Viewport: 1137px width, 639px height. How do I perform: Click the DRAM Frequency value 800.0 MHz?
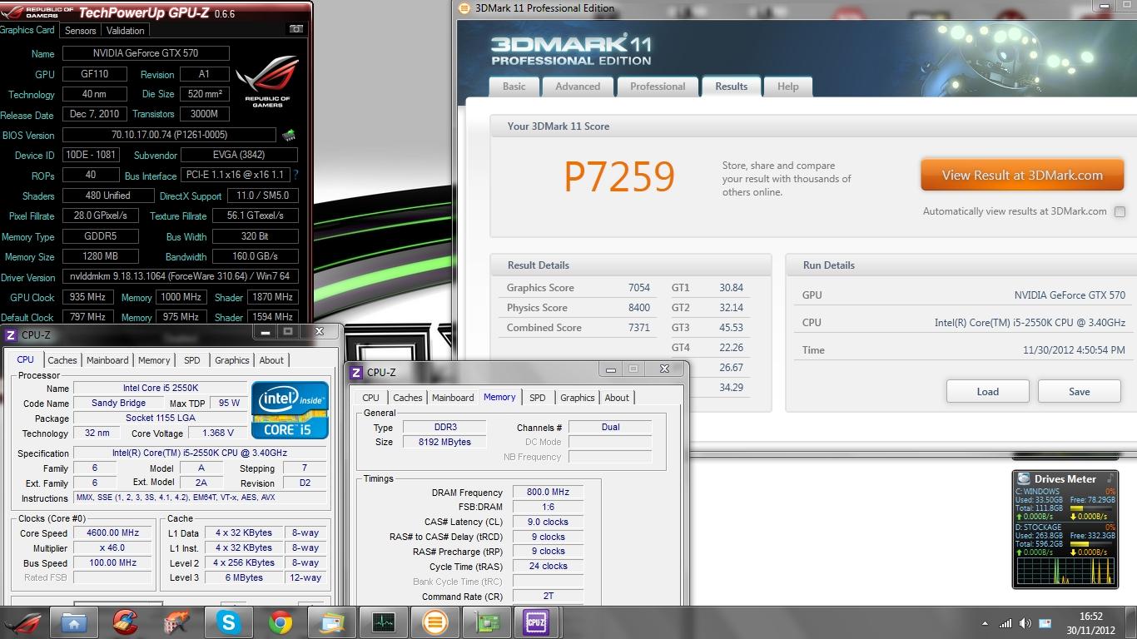pyautogui.click(x=548, y=493)
